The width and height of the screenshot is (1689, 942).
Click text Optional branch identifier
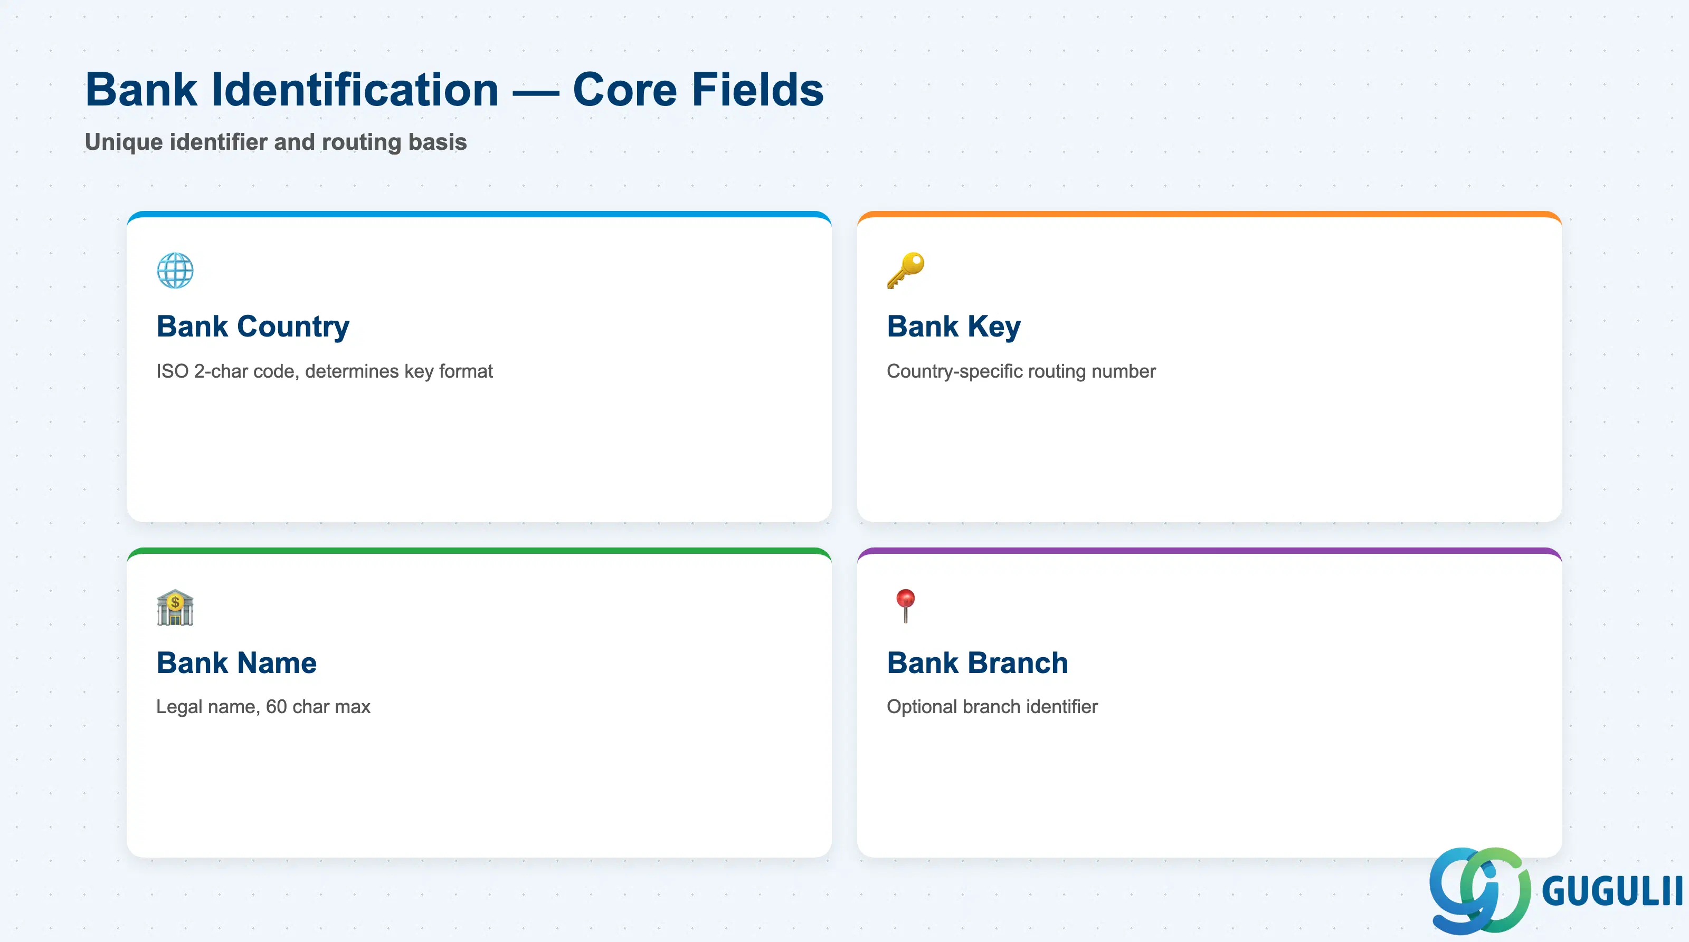coord(992,707)
